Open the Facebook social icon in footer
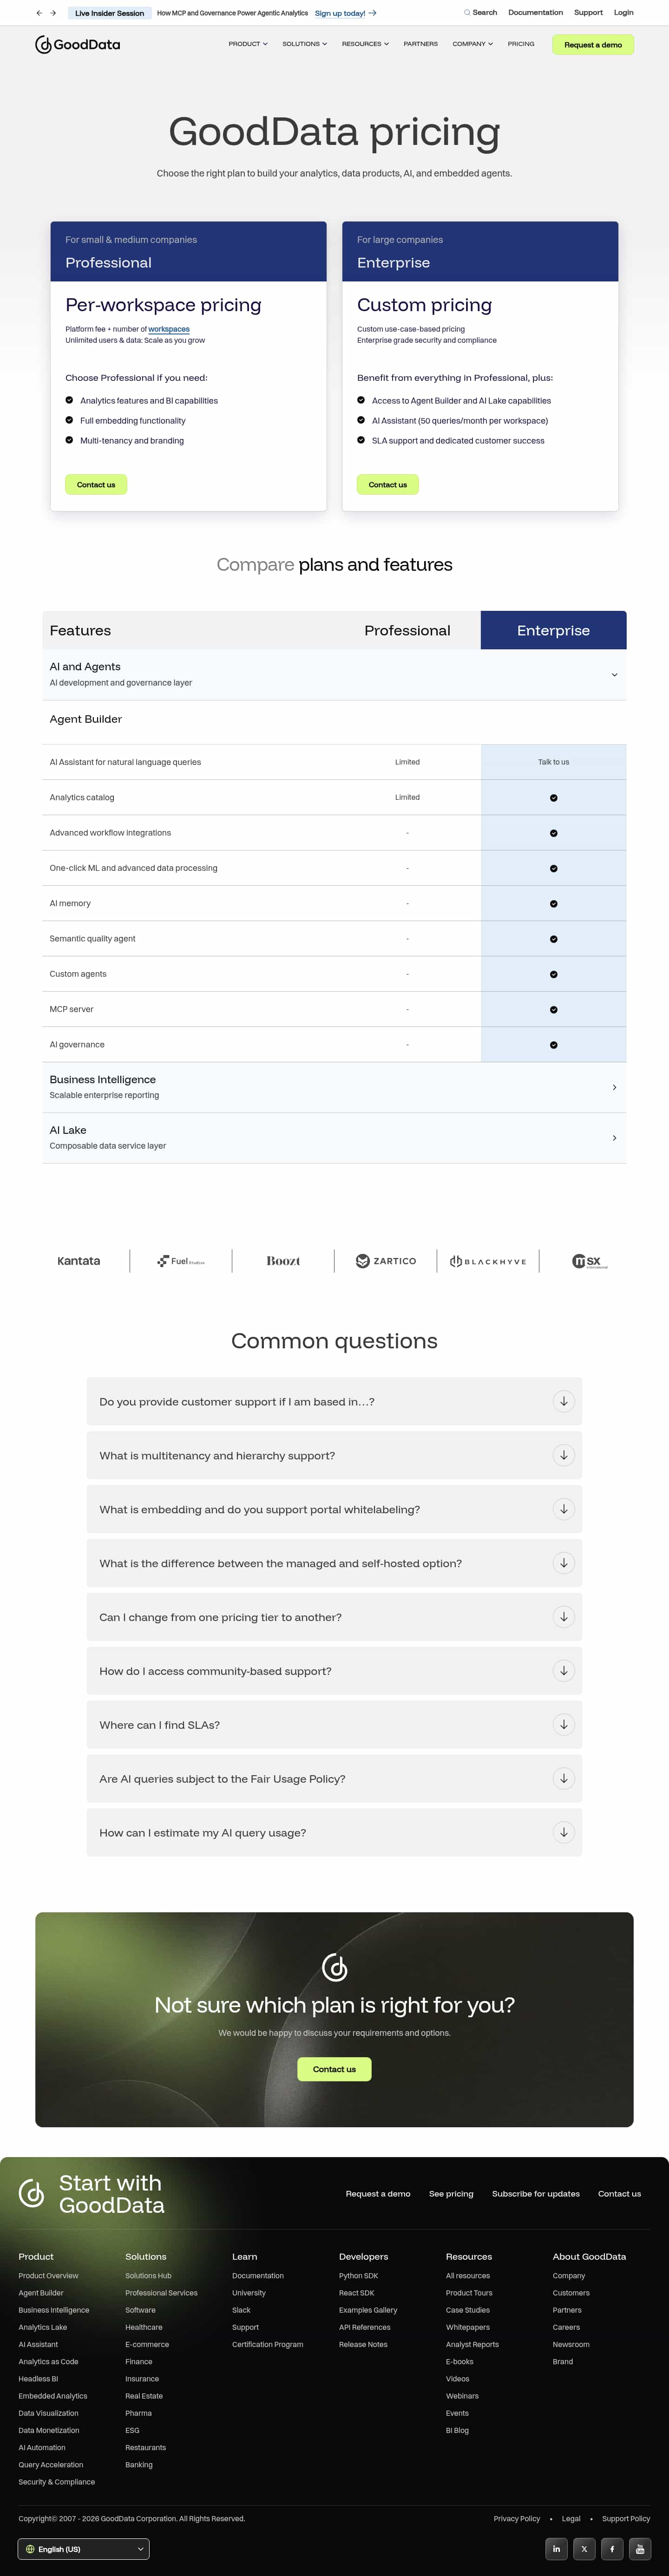The height and width of the screenshot is (2576, 669). coord(612,2548)
